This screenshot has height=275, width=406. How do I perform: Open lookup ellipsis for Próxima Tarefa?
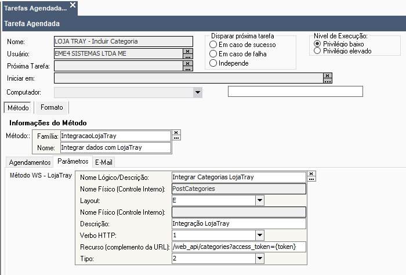tap(188, 68)
